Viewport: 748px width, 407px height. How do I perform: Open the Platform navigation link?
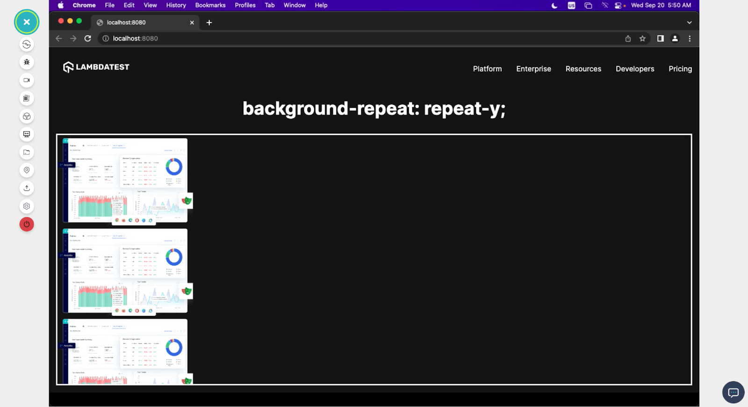(x=487, y=69)
